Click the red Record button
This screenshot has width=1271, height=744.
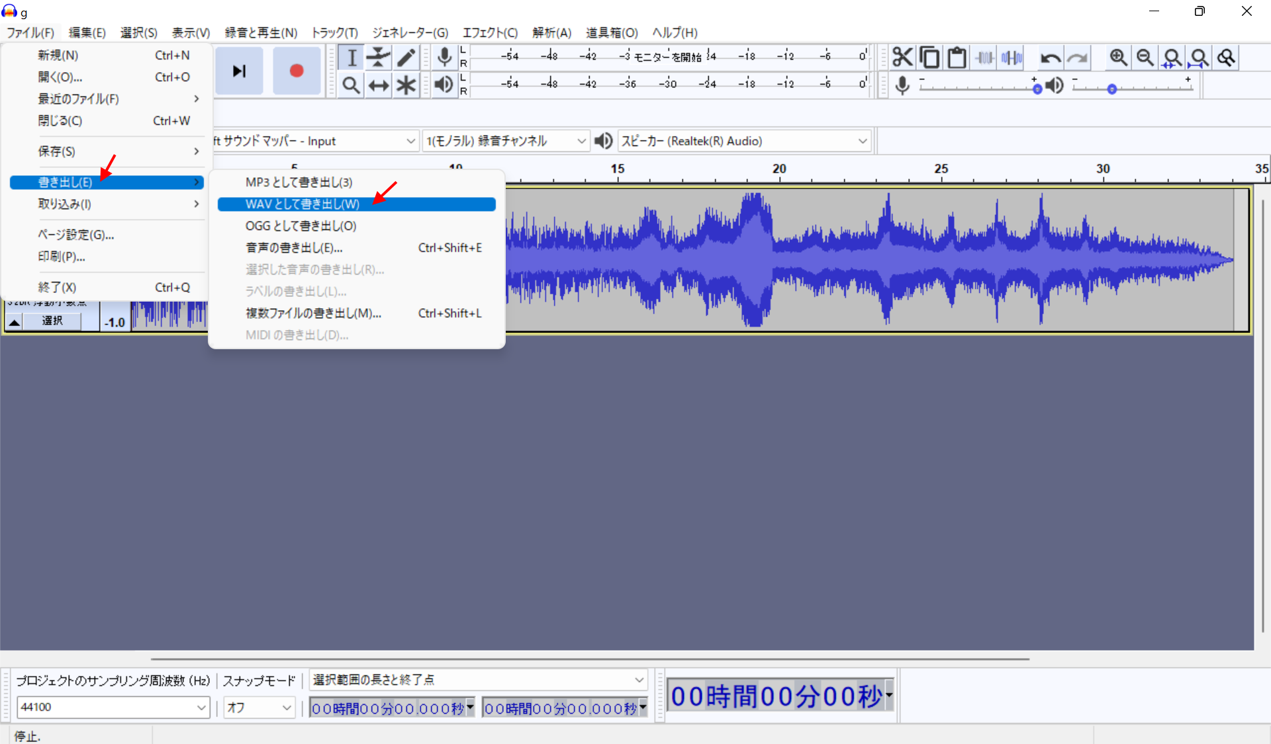[x=296, y=71]
